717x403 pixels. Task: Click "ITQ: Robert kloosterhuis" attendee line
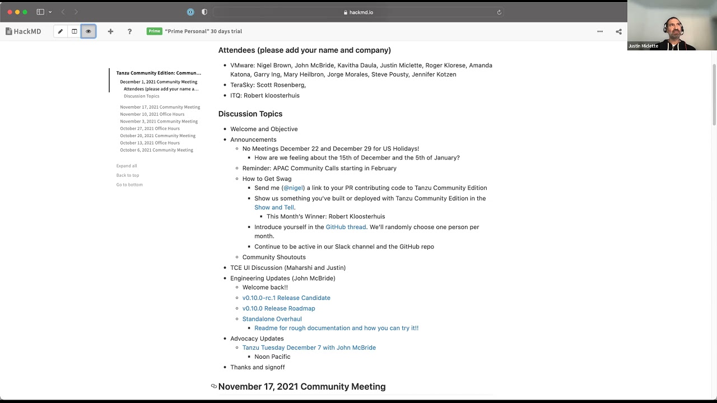[x=265, y=96]
